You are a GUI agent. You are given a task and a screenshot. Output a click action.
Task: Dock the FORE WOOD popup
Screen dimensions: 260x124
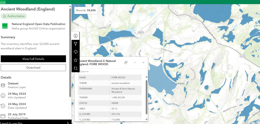point(126,63)
